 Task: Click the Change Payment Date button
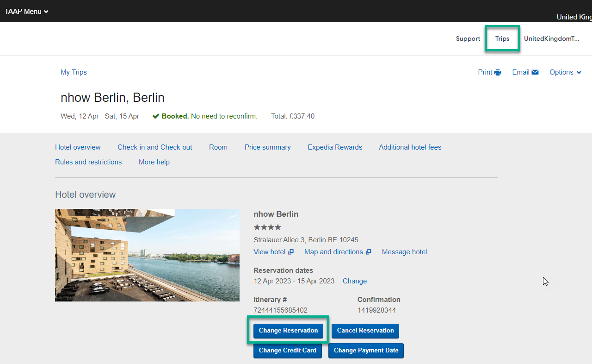coord(366,351)
